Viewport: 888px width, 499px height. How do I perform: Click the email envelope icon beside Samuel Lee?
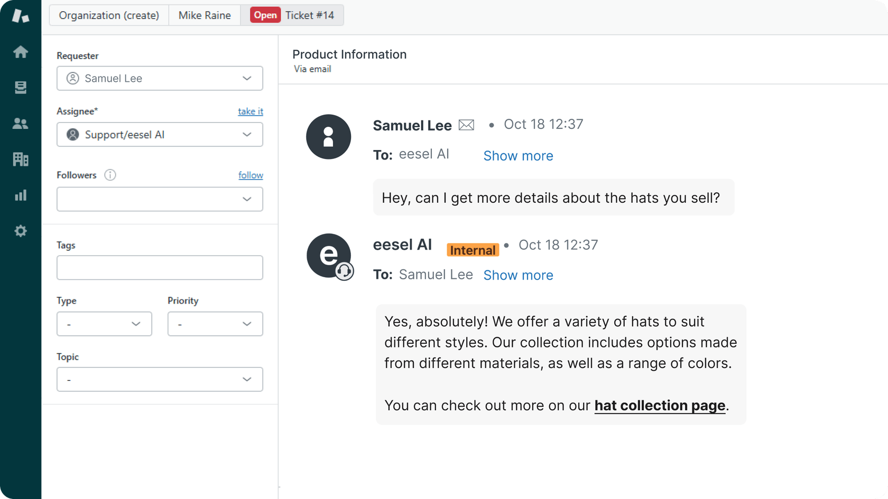point(466,125)
